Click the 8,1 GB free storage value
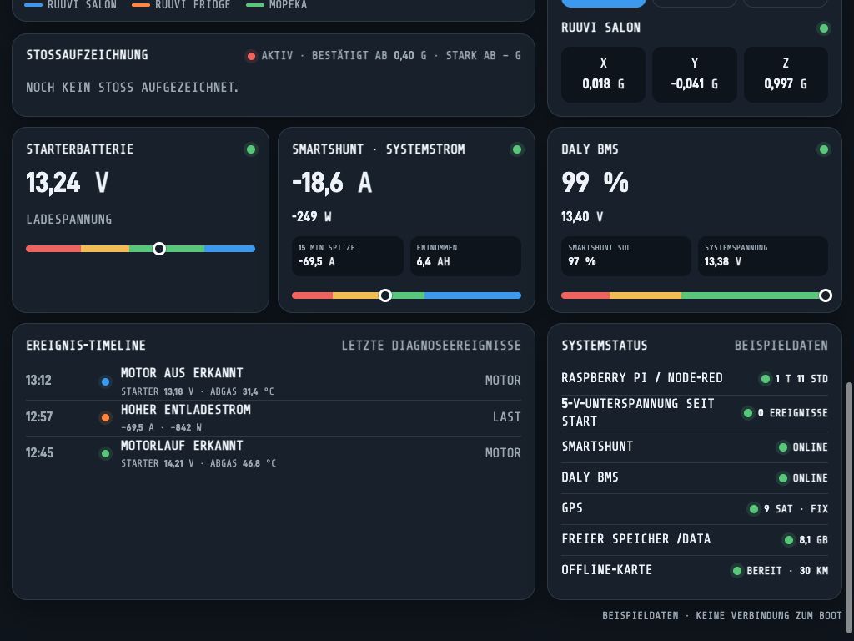This screenshot has width=854, height=641. pos(814,540)
